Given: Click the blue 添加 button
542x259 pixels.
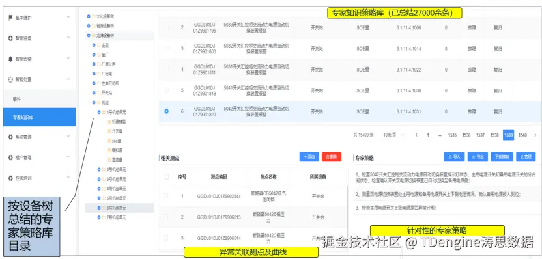Looking at the screenshot, I should point(309,157).
